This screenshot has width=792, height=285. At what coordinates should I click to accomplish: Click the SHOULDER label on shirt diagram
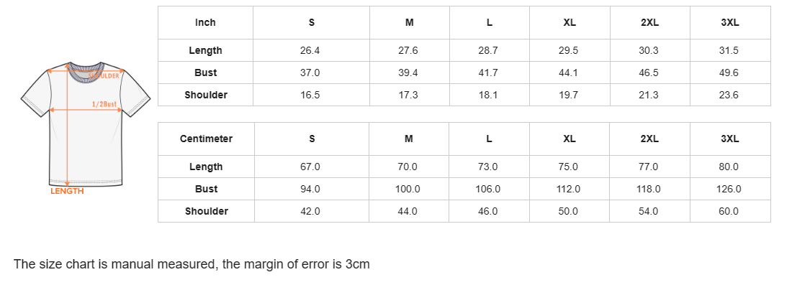coord(104,75)
